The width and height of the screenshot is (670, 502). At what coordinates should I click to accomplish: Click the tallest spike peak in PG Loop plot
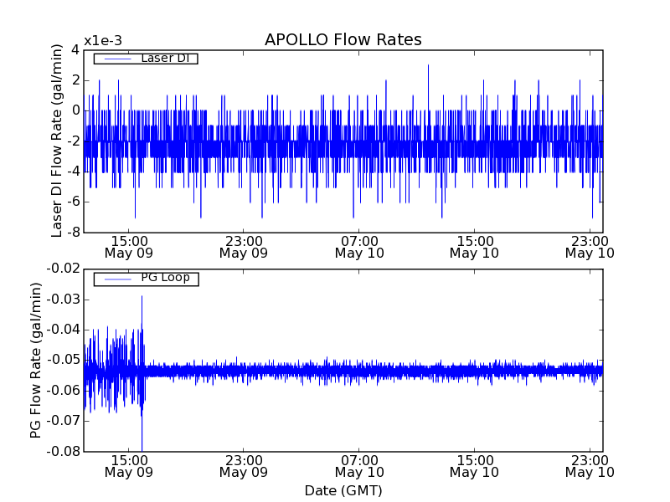coord(142,297)
